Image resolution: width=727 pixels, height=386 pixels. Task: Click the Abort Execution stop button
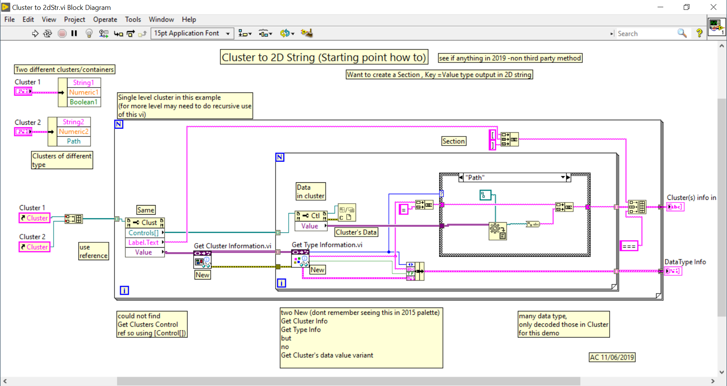coord(62,34)
